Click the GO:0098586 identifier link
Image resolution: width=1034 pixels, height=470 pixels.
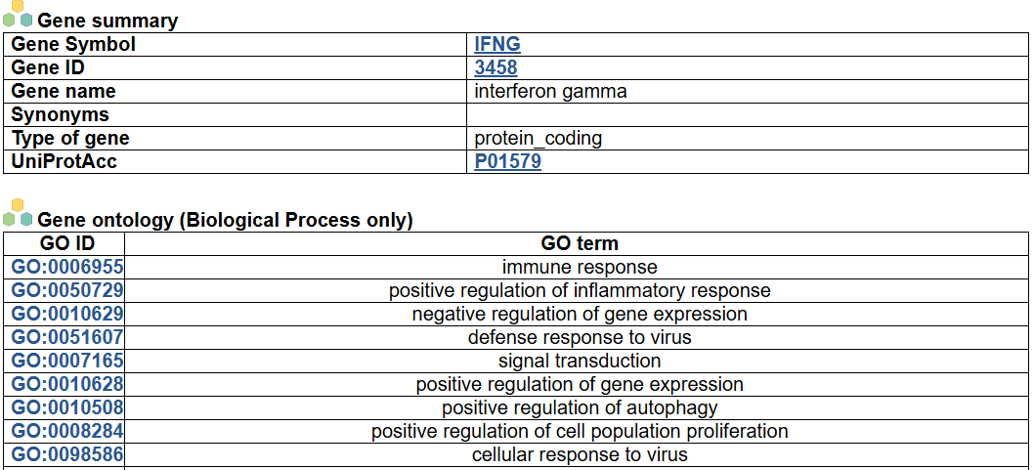[x=67, y=454]
